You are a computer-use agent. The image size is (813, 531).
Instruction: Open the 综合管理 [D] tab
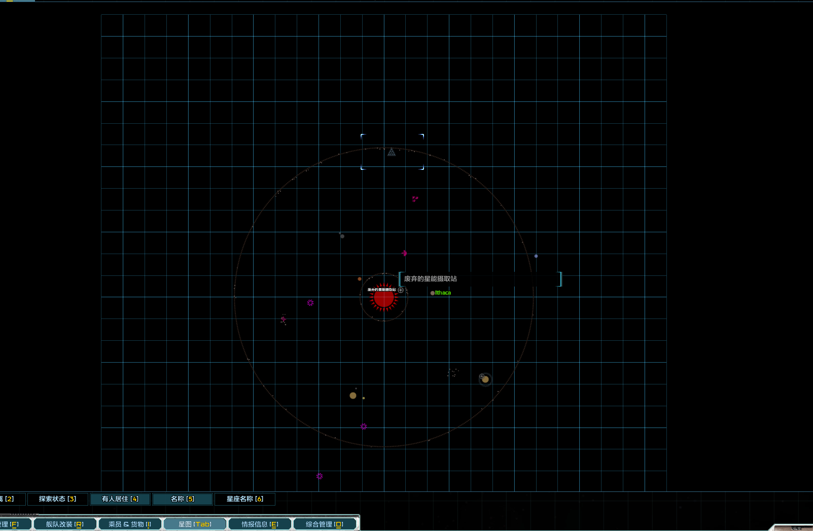(325, 524)
